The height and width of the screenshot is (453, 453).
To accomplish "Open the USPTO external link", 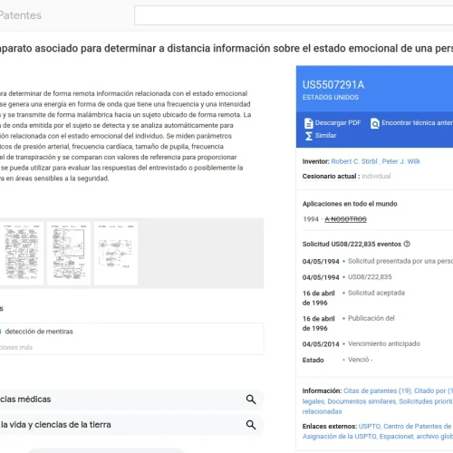I will (370, 426).
